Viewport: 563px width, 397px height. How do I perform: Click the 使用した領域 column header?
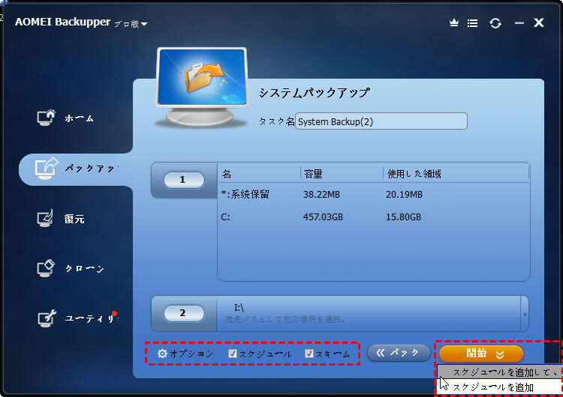point(414,174)
